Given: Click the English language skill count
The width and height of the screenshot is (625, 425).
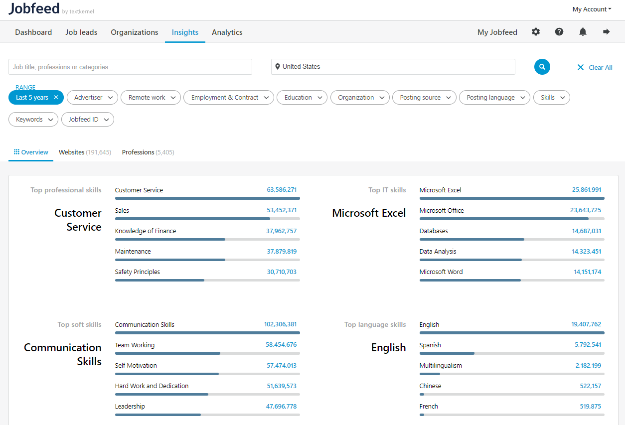Looking at the screenshot, I should 586,324.
